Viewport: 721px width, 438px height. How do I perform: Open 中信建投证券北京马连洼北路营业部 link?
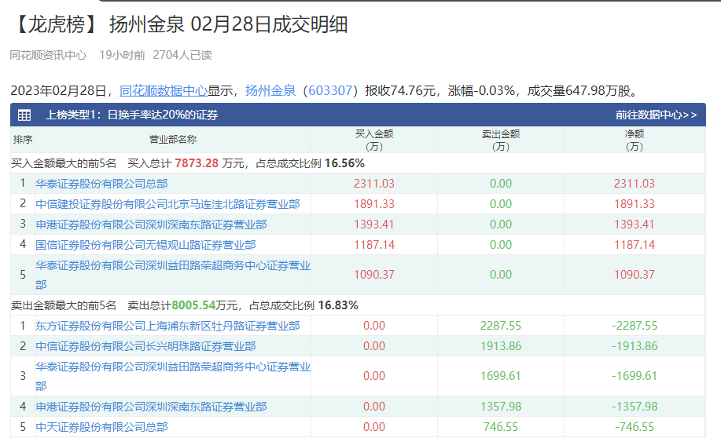167,204
